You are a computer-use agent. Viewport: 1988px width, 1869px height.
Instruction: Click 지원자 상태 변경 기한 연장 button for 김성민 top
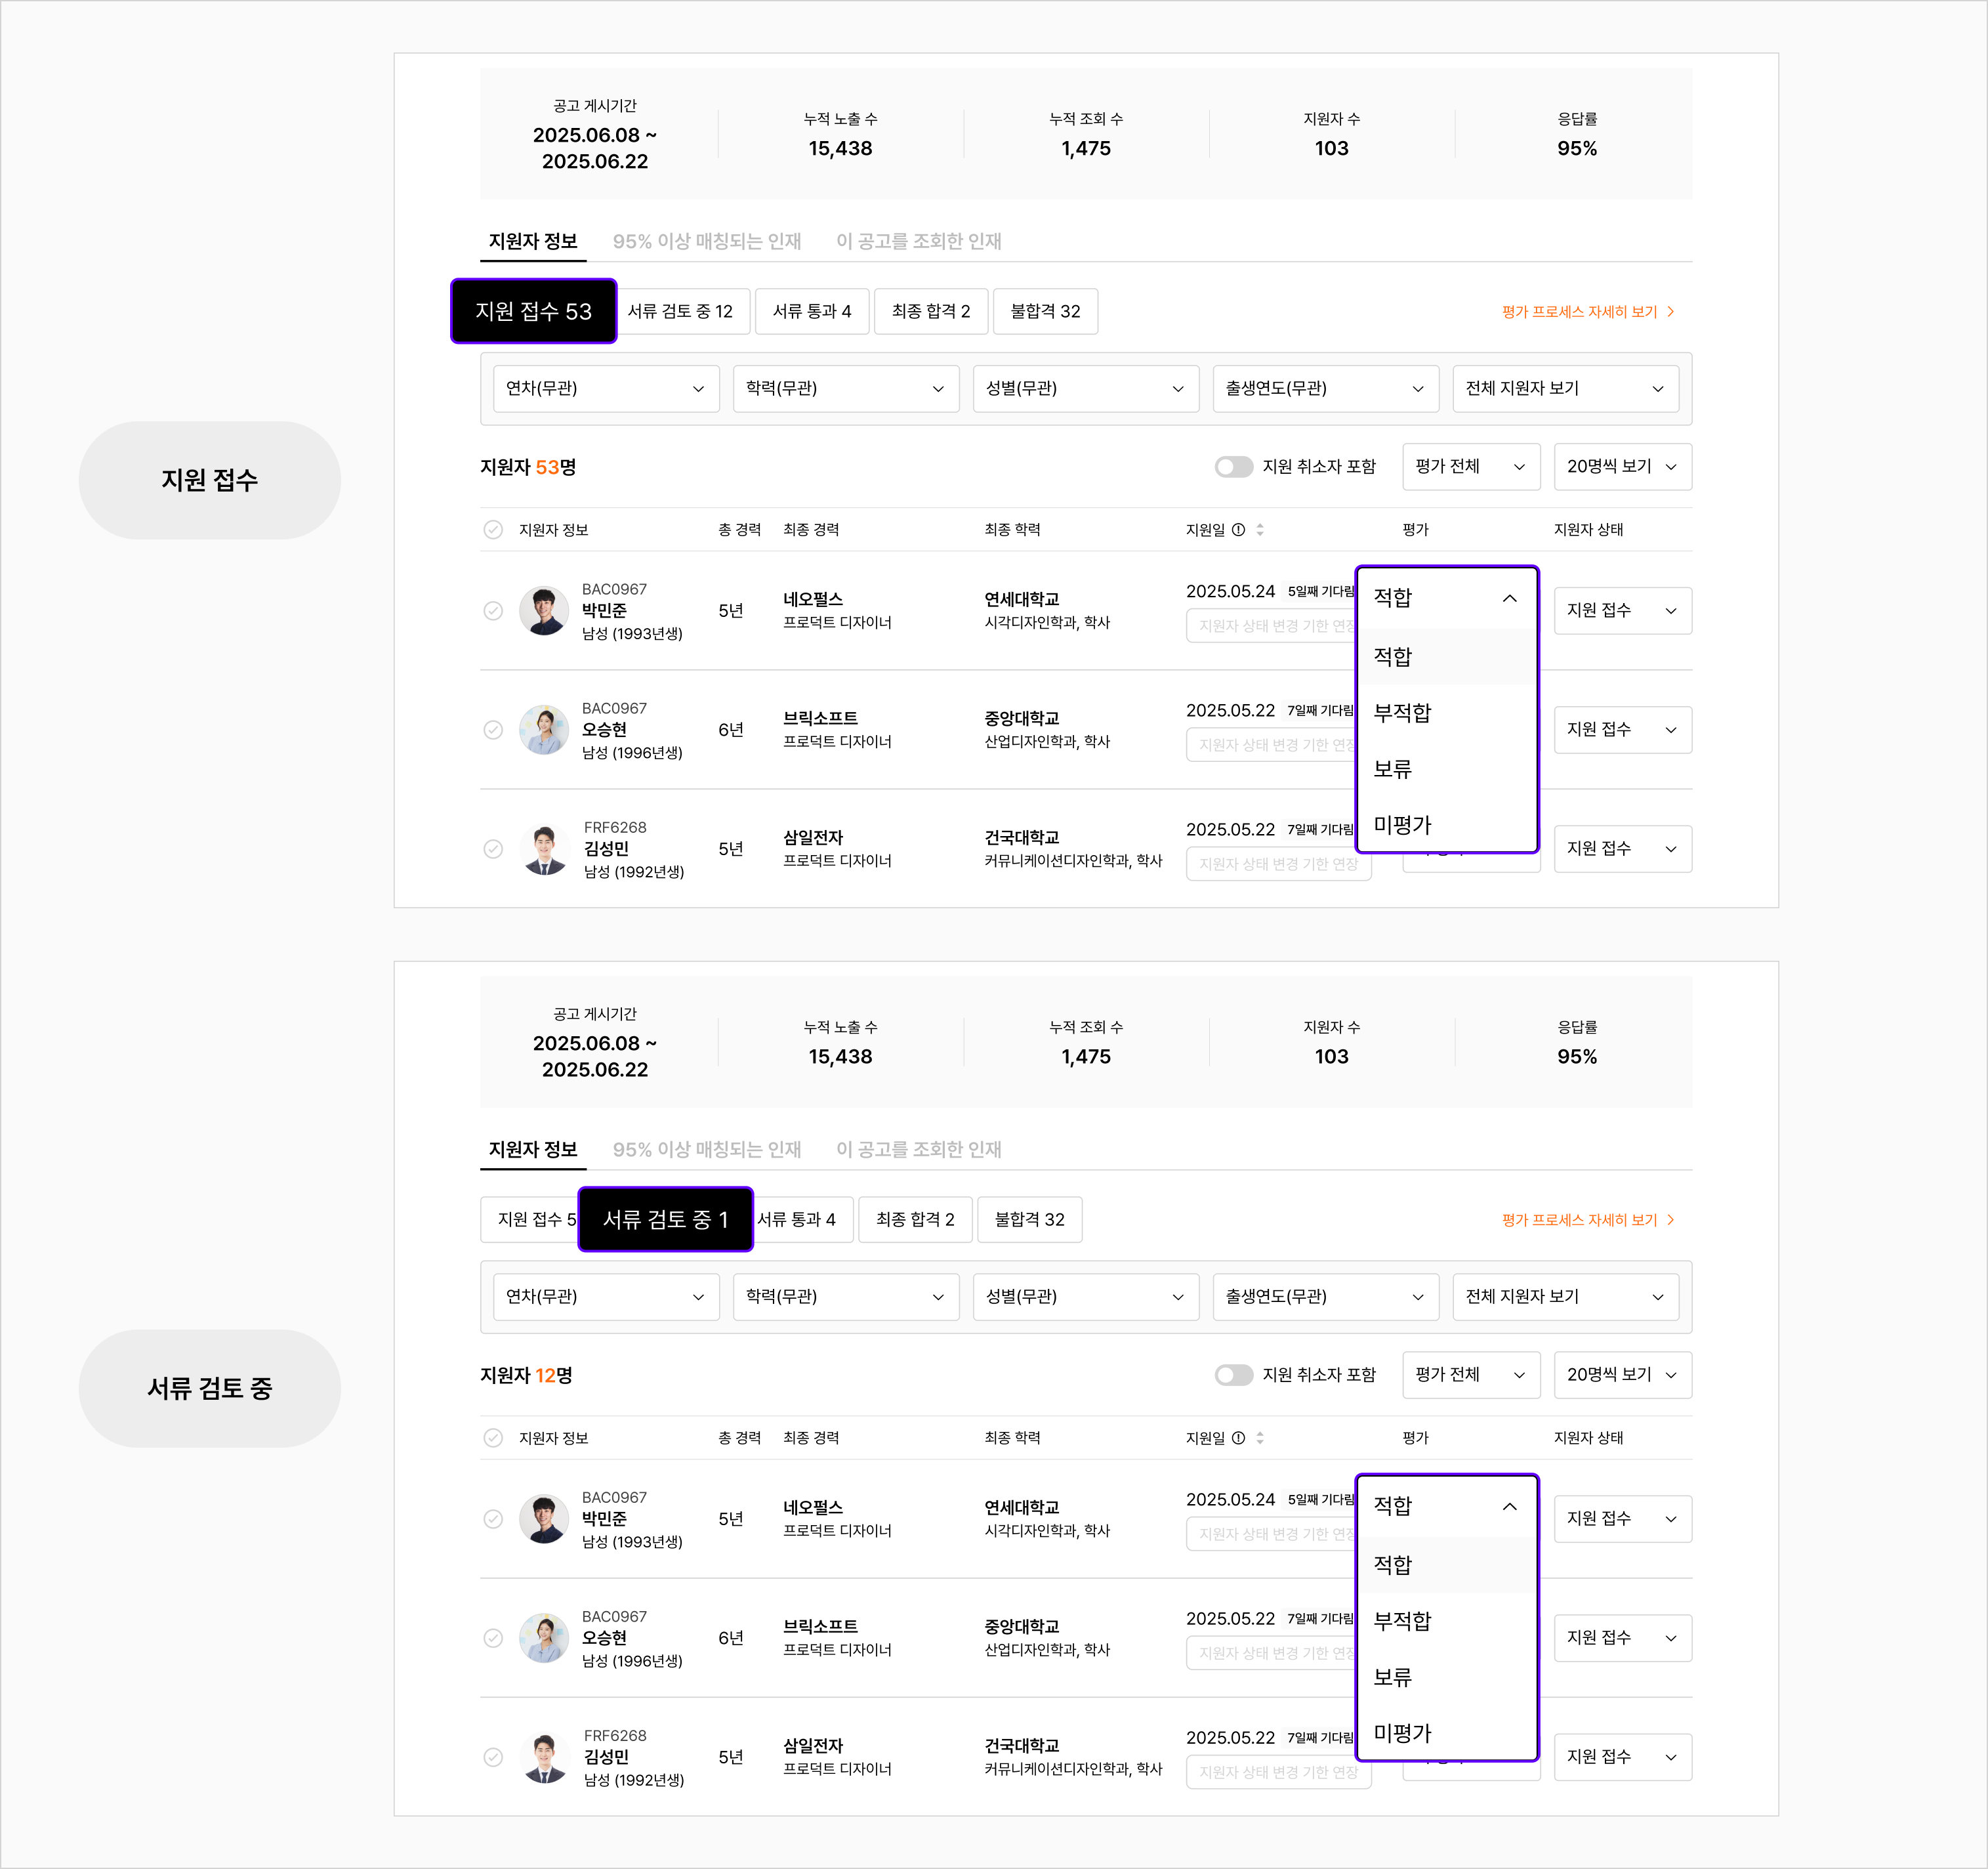1278,864
